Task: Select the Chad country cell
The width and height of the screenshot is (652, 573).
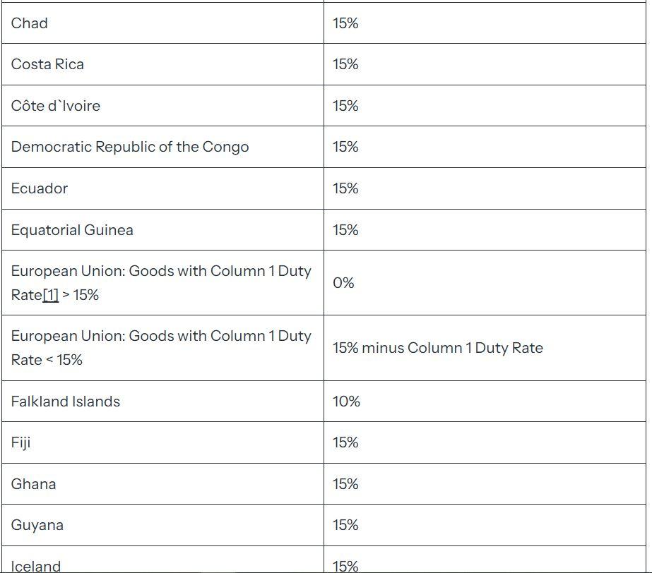Action: (x=162, y=23)
